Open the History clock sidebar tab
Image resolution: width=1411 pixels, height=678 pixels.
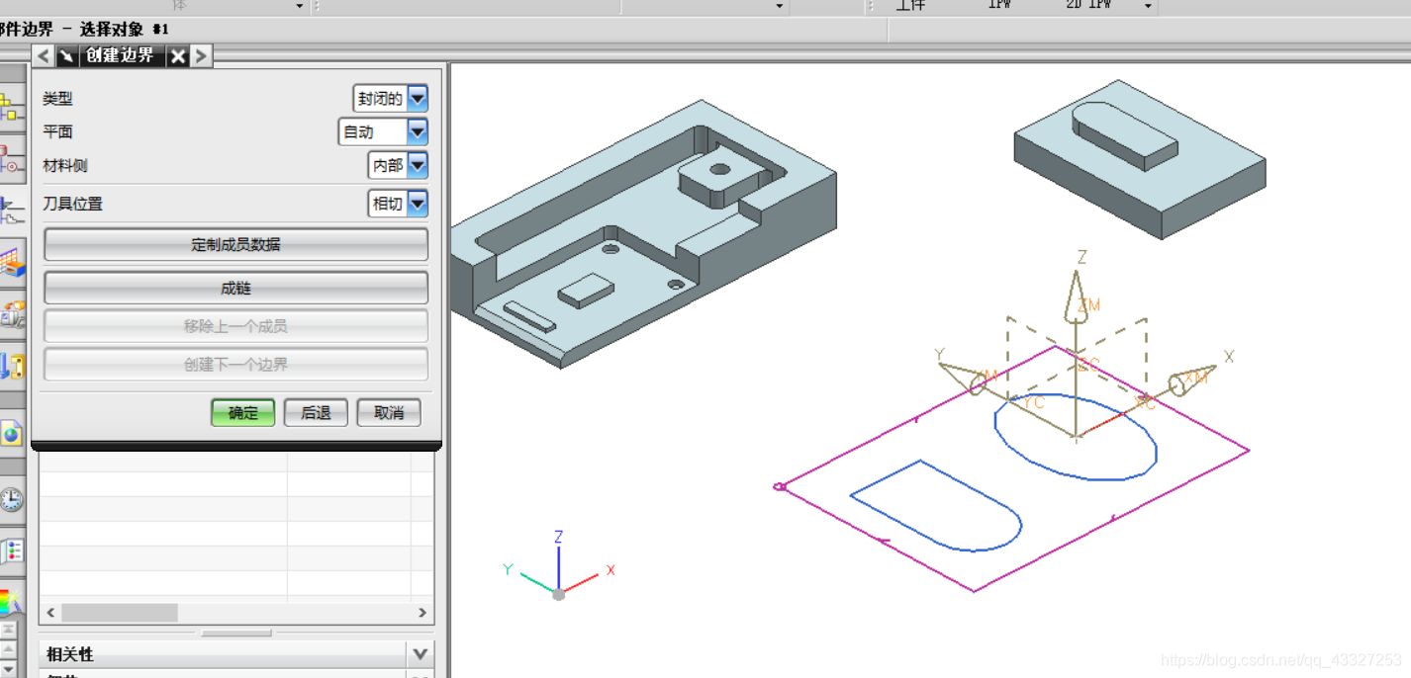tap(12, 498)
